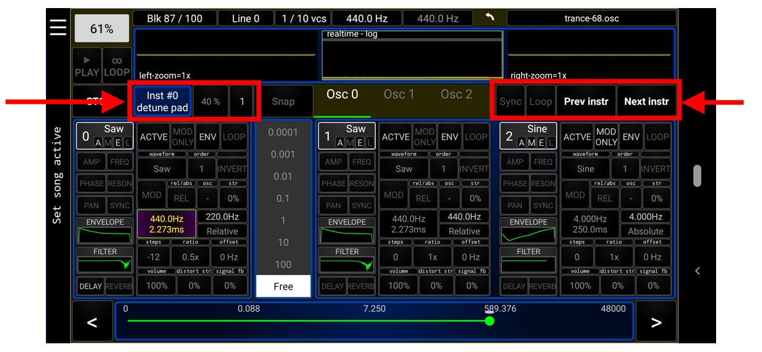This screenshot has height=352, width=762.
Task: Click the 220.0Hz frequency field
Action: [x=222, y=217]
